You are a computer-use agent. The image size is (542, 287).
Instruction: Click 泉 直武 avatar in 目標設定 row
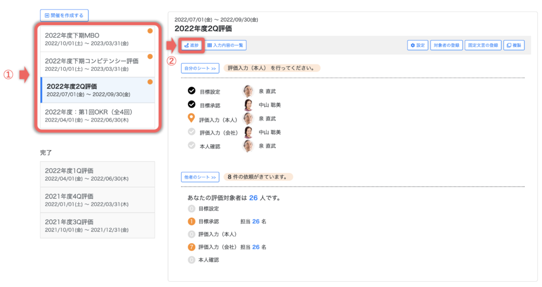coord(248,91)
